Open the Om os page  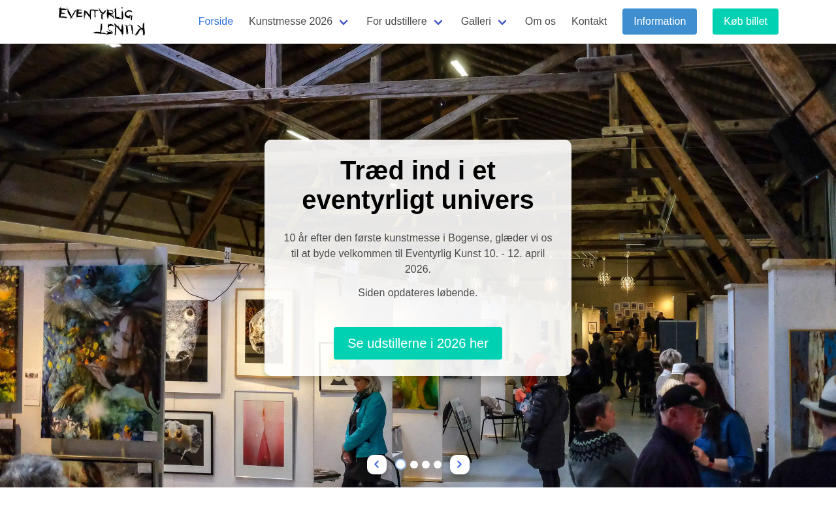point(540,22)
